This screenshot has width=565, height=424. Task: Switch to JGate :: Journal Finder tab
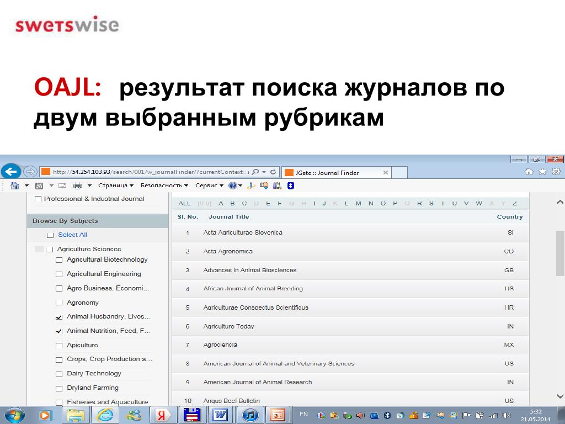tap(336, 173)
